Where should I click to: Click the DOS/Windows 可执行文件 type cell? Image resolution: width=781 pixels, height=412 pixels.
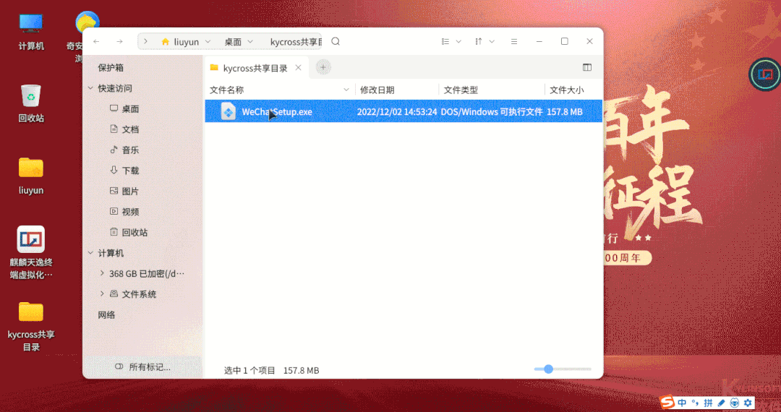click(x=492, y=112)
